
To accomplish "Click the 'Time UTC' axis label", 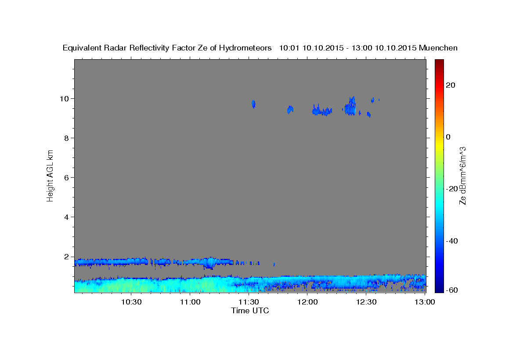I will click(x=250, y=311).
